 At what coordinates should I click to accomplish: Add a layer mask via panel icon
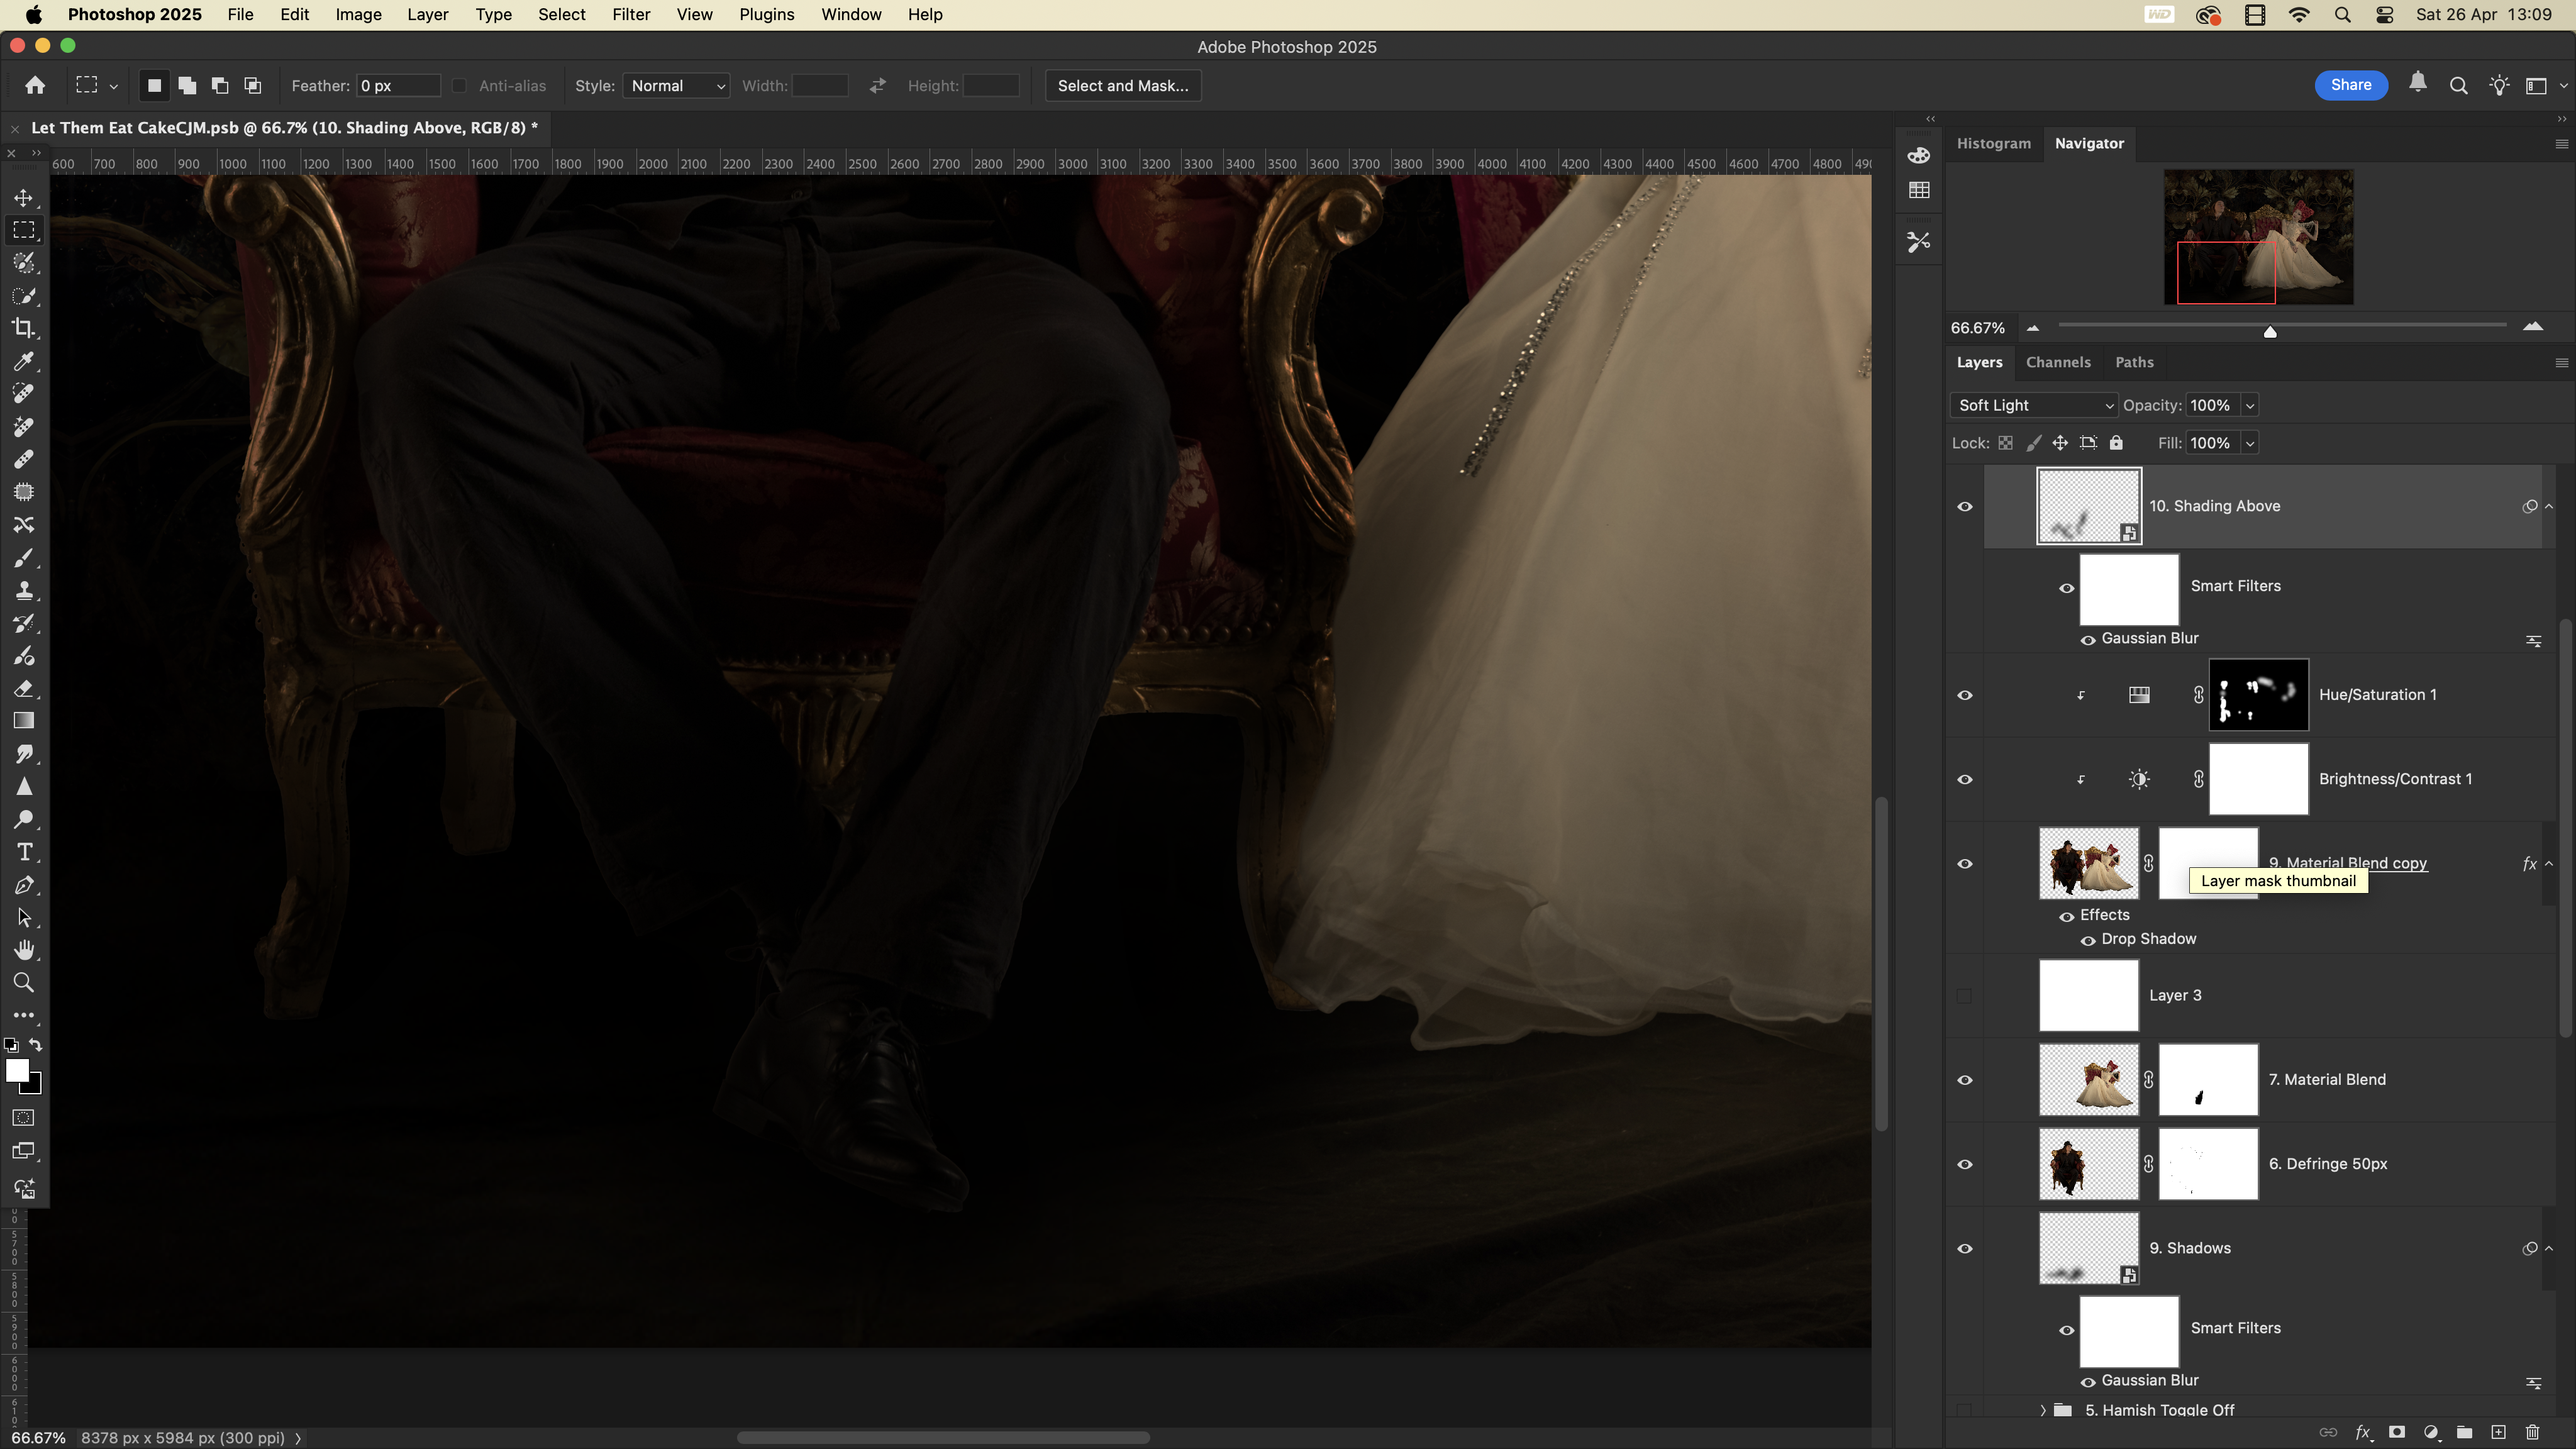pyautogui.click(x=2397, y=1432)
